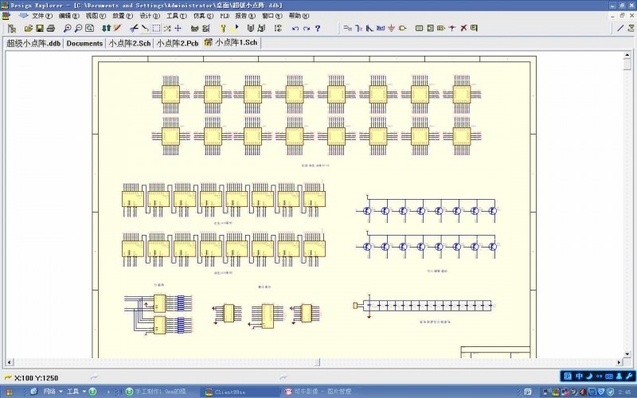This screenshot has height=398, width=637.
Task: Select the ground power port icon
Action: [x=390, y=28]
